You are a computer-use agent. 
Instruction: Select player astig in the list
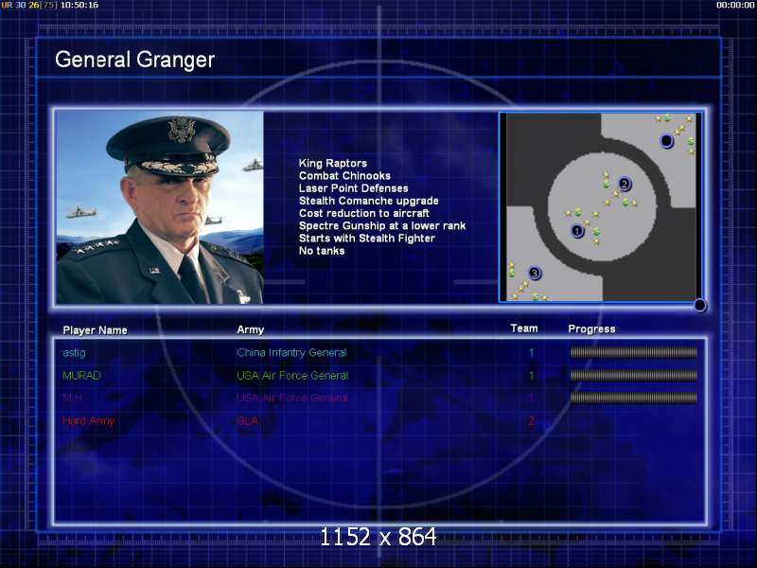(x=74, y=352)
